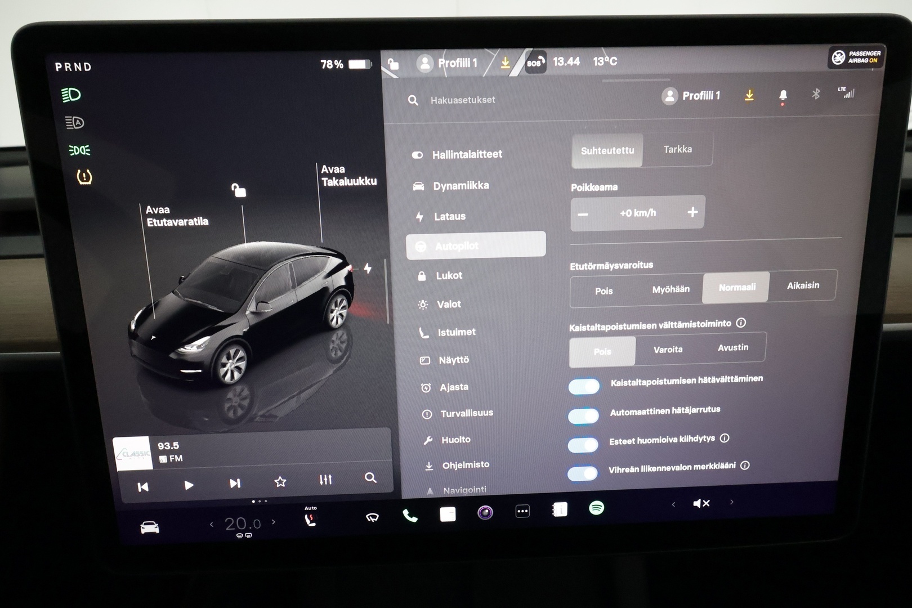Tap the windshield wiper icon
This screenshot has width=912, height=608.
[372, 517]
